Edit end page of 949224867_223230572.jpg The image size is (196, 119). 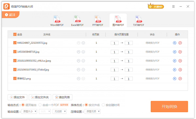(129, 43)
